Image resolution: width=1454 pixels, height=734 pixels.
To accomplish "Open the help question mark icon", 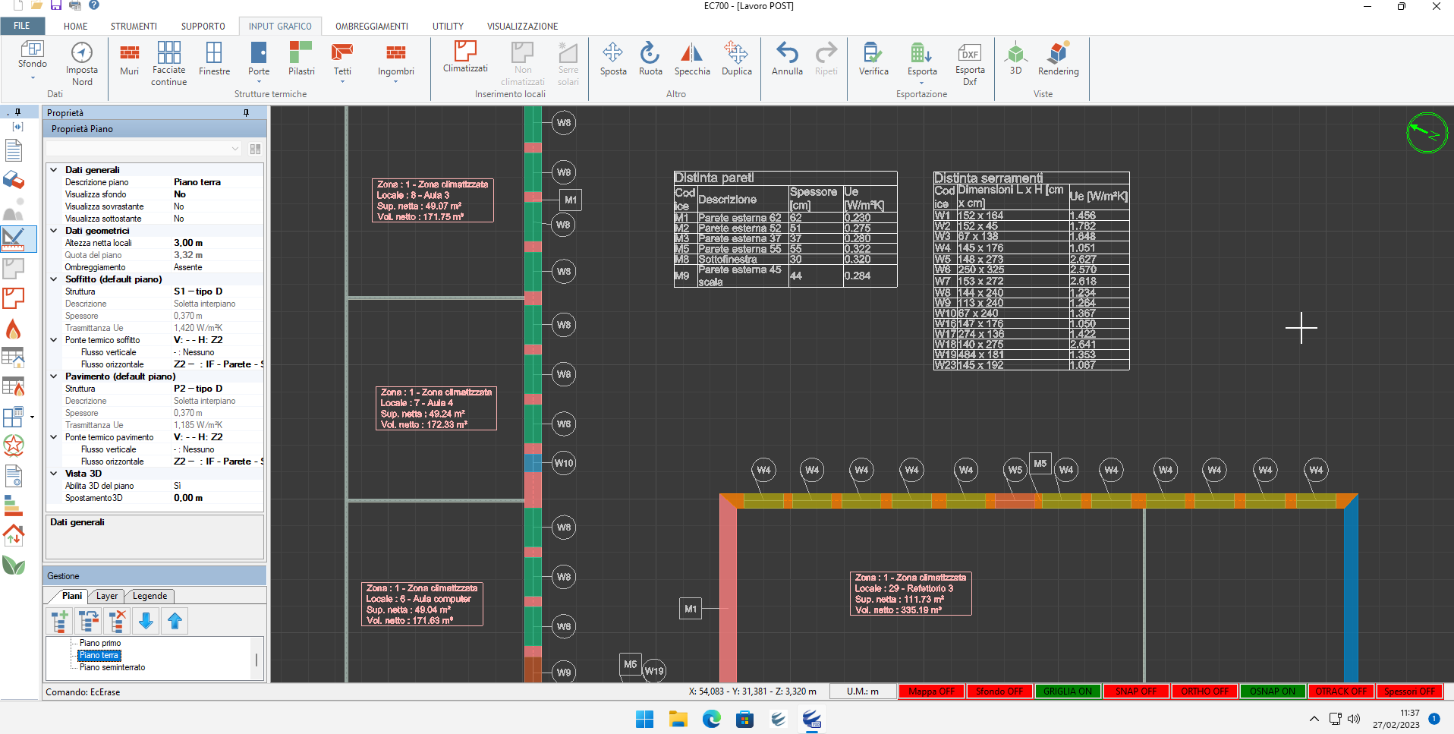I will tap(94, 5).
